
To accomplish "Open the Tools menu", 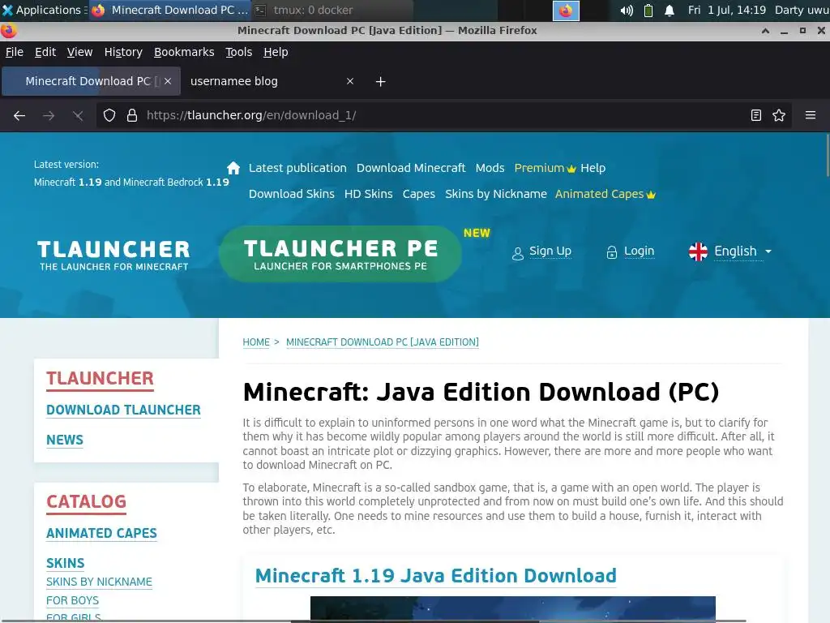I will [239, 52].
